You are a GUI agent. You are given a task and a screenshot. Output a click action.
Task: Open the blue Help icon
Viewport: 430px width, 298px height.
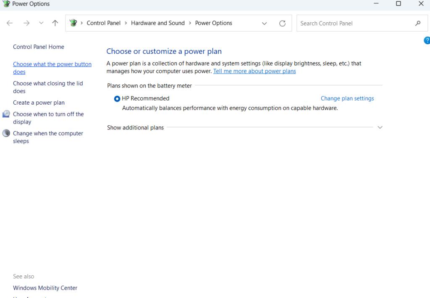tap(427, 40)
